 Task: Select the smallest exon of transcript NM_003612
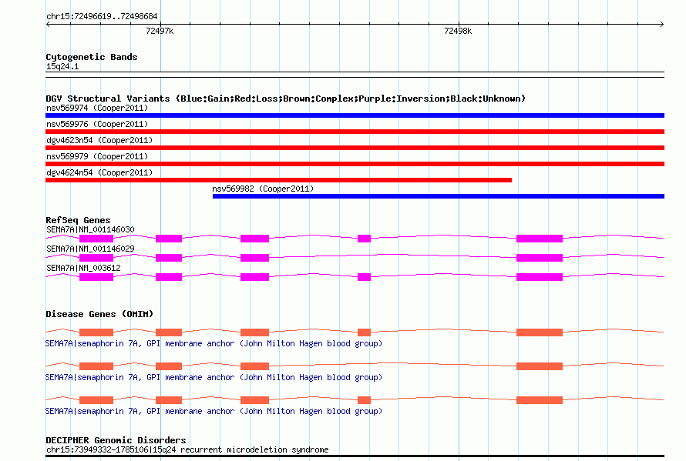[364, 277]
